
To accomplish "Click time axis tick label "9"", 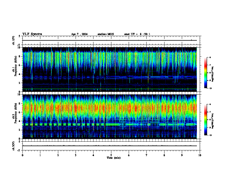I will (x=182, y=155).
